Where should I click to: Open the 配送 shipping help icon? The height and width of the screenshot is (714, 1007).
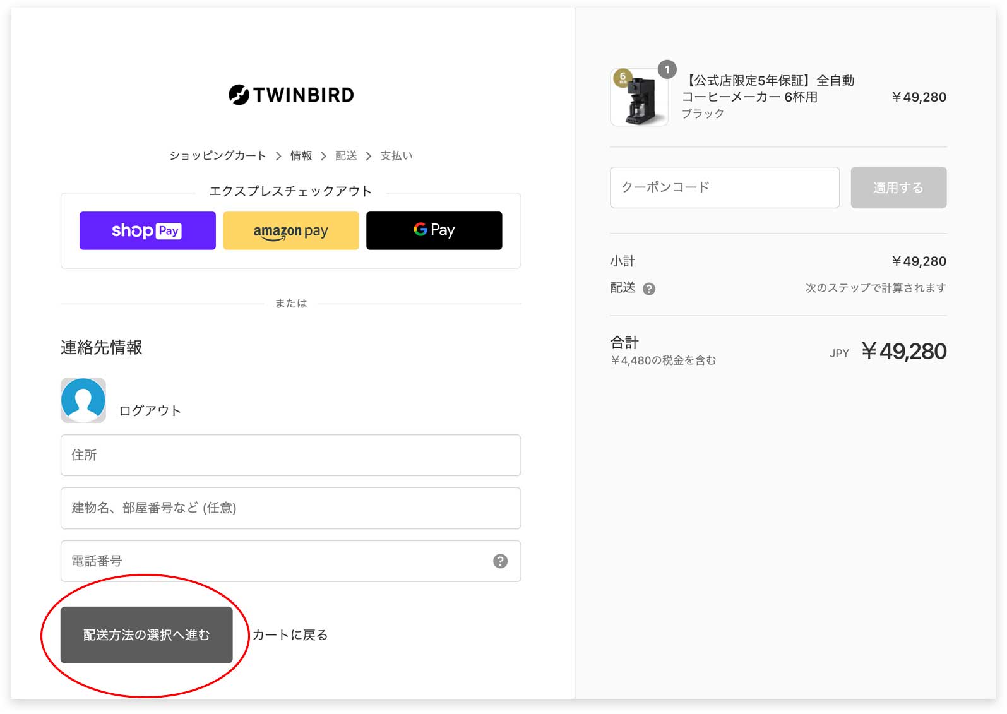[x=649, y=289]
